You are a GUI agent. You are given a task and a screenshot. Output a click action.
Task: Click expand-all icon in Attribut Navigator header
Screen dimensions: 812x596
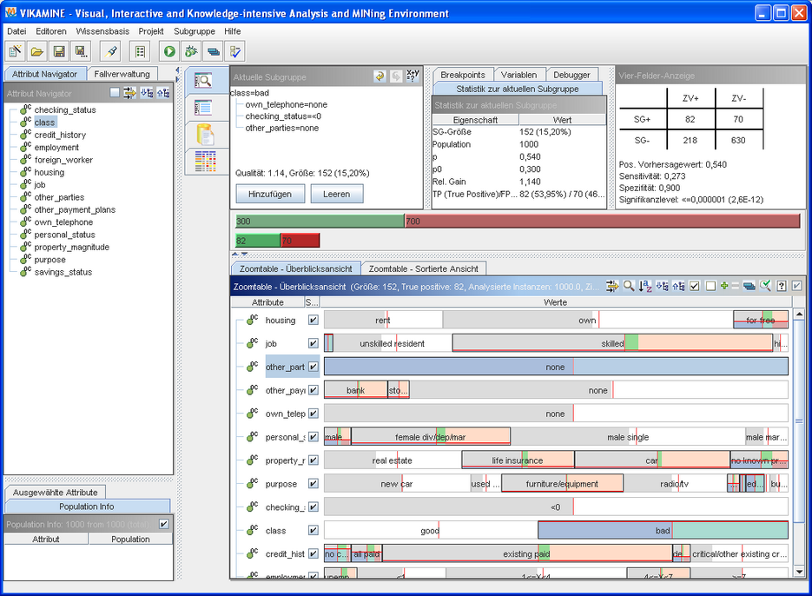point(147,93)
